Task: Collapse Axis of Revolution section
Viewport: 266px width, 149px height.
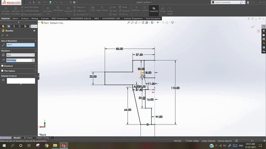Action: click(35, 41)
